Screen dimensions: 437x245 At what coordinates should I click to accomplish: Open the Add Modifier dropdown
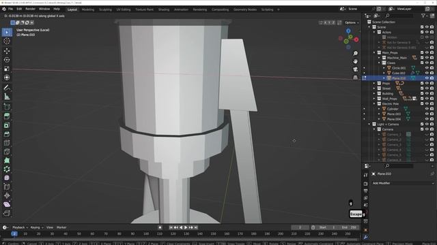tap(403, 183)
